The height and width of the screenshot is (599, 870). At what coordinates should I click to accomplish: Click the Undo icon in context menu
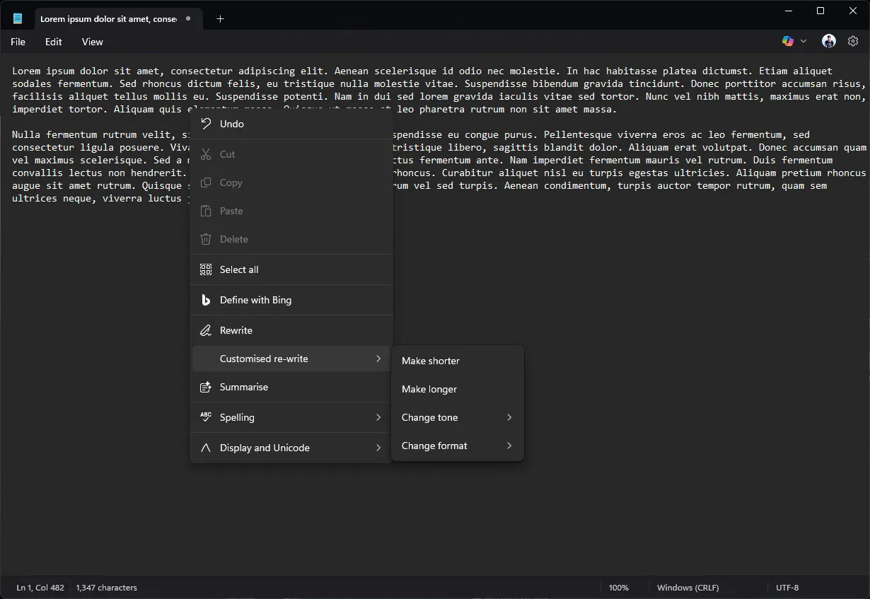(x=205, y=124)
